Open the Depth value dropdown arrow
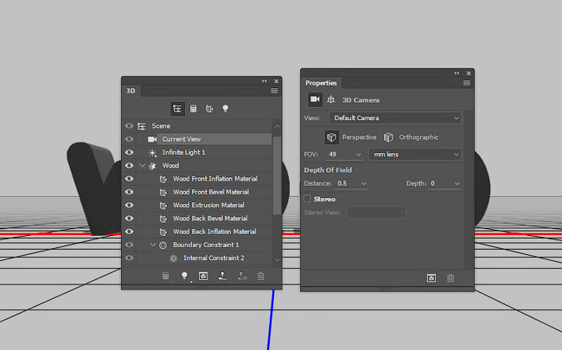Viewport: 562px width, 350px height. tap(457, 183)
